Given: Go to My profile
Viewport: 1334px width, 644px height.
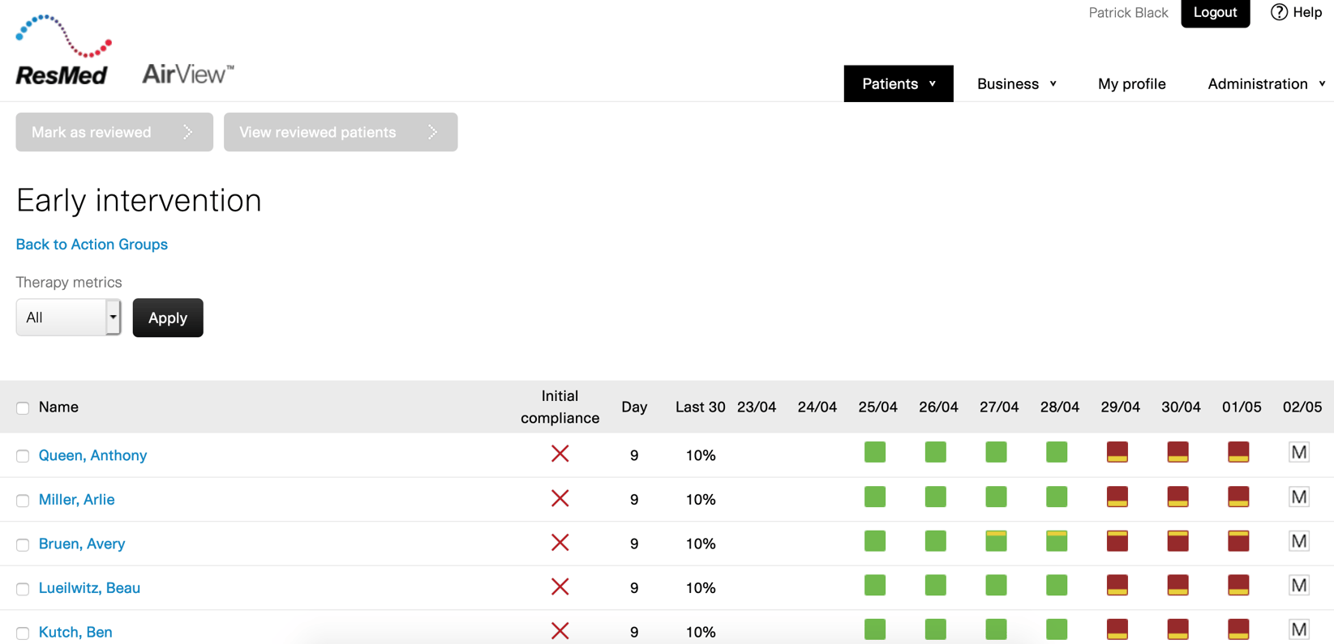Looking at the screenshot, I should coord(1131,84).
